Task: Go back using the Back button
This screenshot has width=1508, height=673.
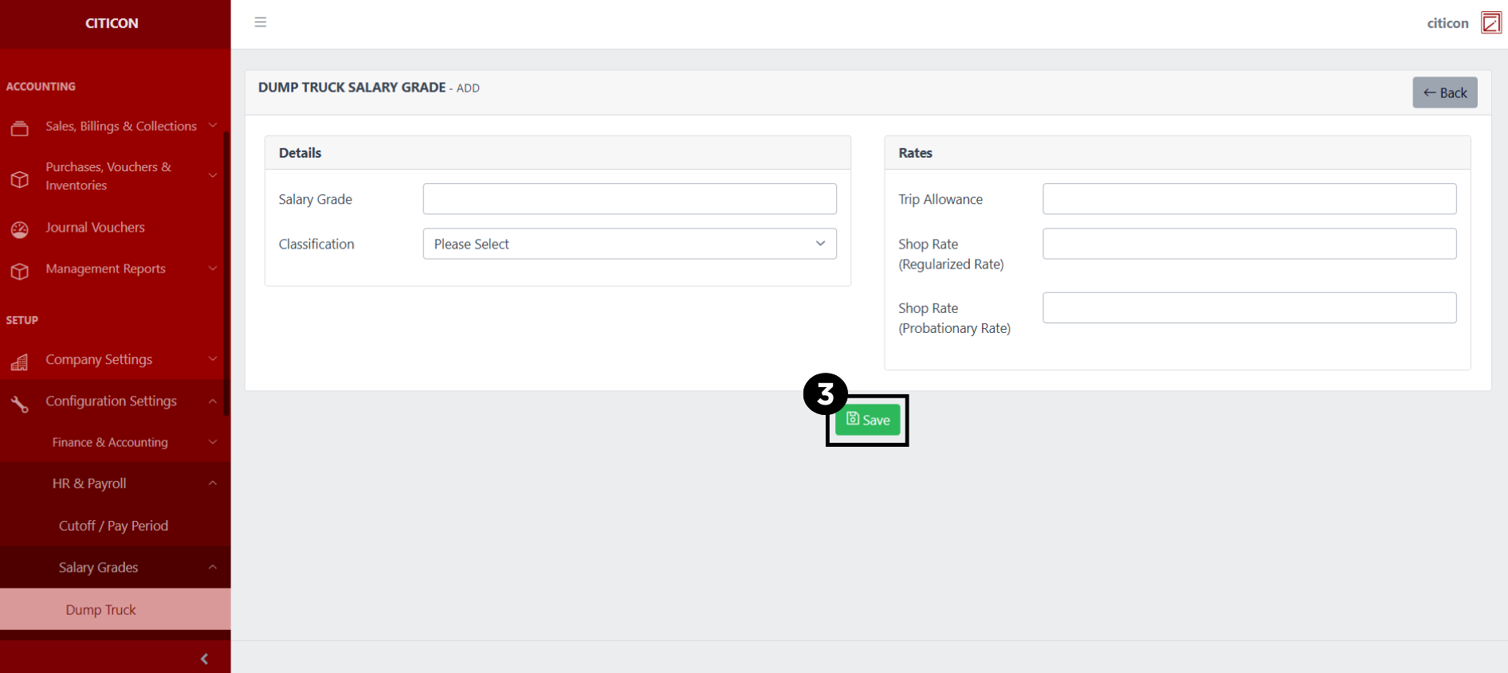Action: click(x=1444, y=93)
